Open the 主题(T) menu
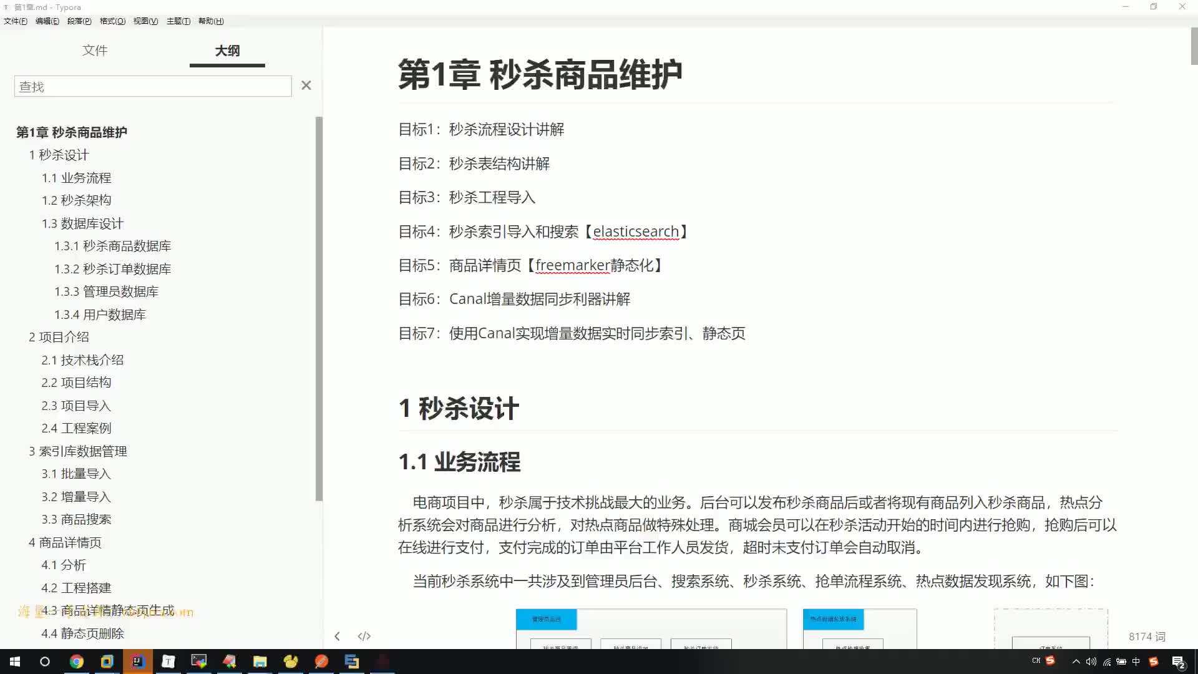 (x=178, y=21)
